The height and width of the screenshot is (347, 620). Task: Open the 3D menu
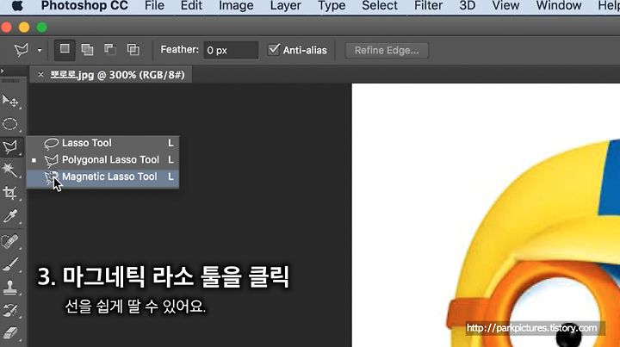(x=467, y=6)
